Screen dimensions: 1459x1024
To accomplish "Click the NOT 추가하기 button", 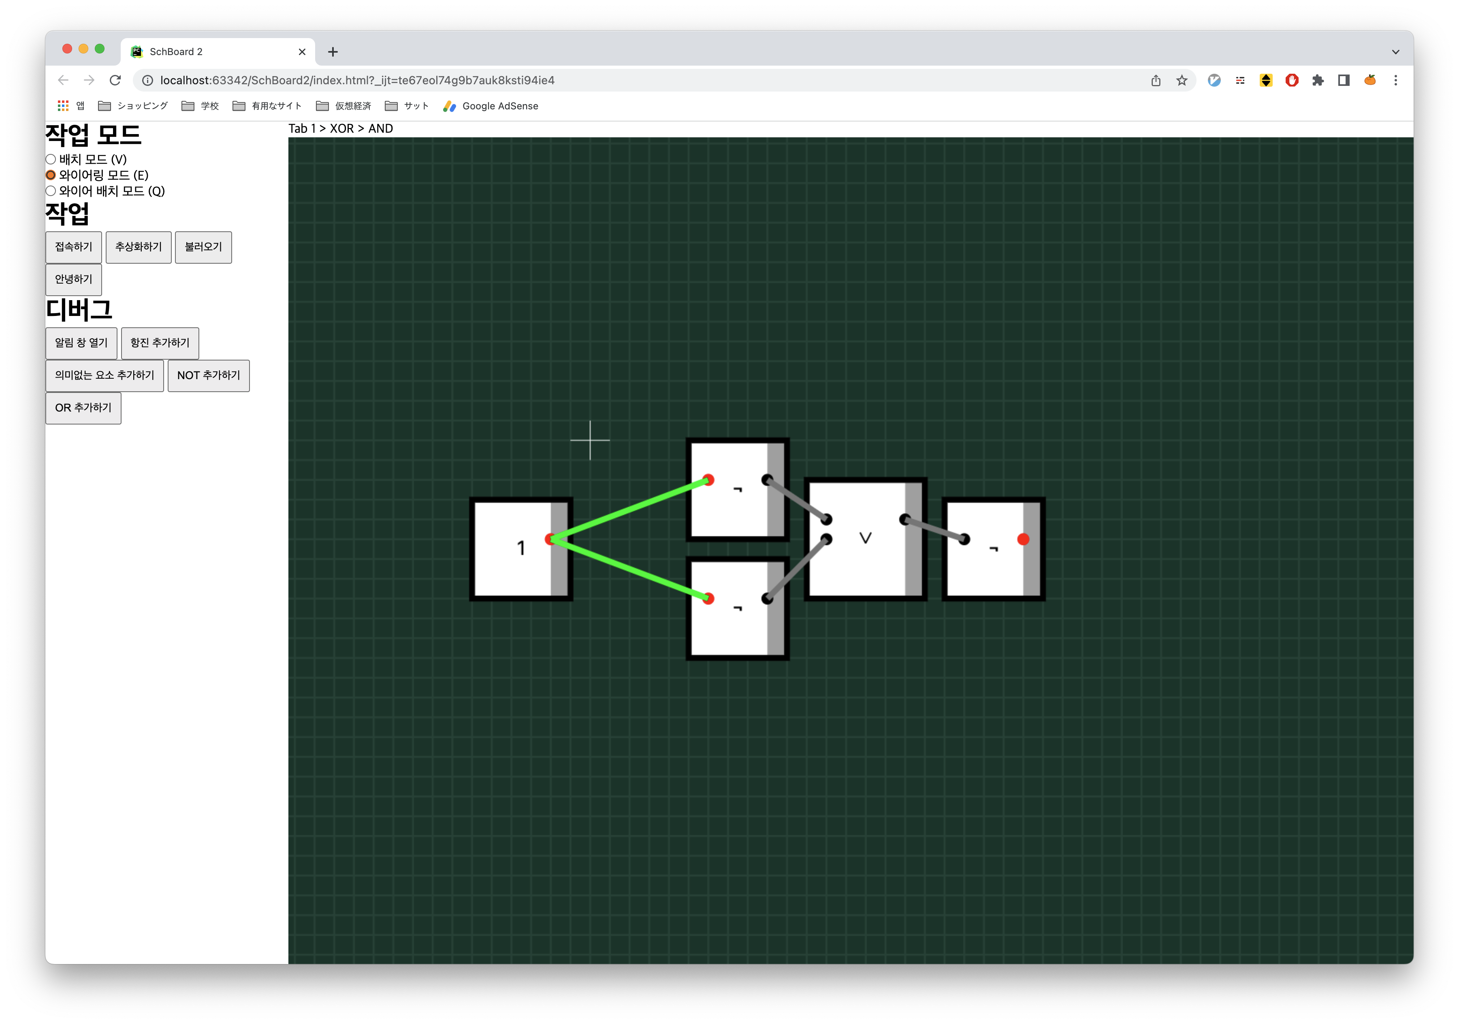I will pos(209,375).
